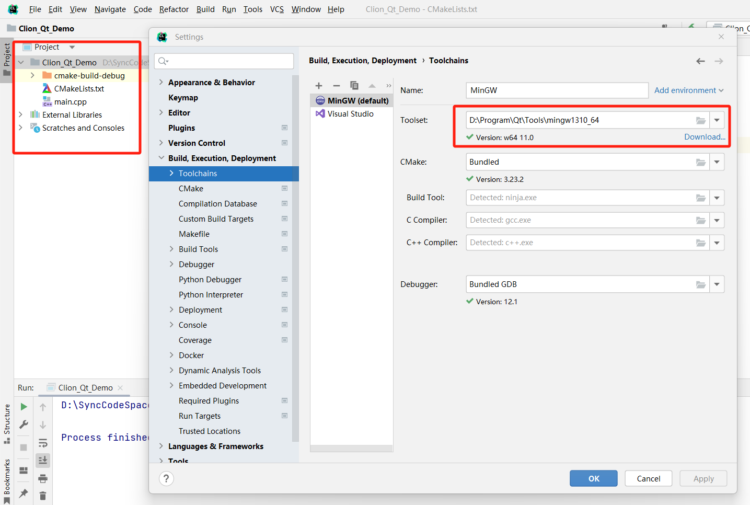This screenshot has width=750, height=505.
Task: Copy the selected toolchain
Action: pos(354,86)
